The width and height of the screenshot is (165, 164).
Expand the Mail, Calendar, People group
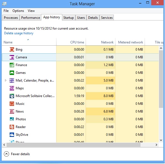(x=6, y=80)
